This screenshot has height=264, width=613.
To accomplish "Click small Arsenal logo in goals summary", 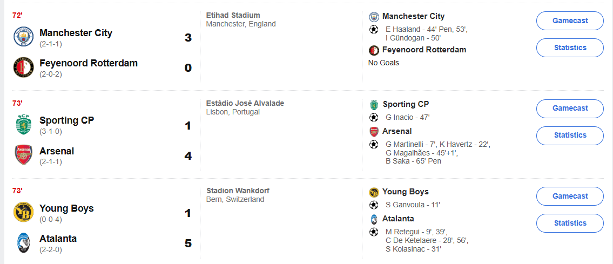I will [374, 131].
